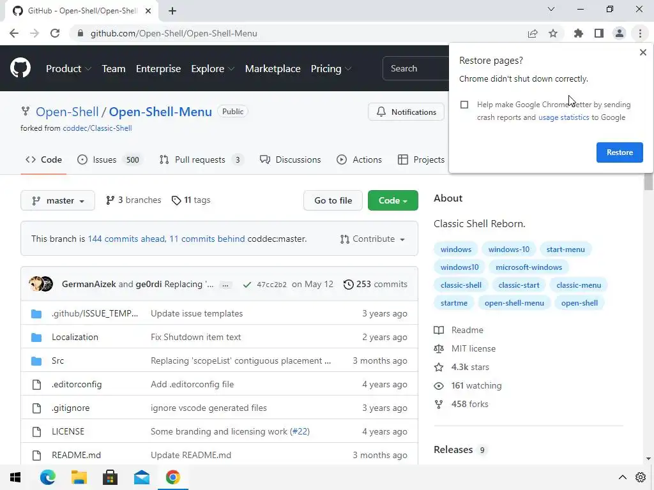Open Marketplace navigation link
Screen dimensions: 654x490
coord(273,69)
